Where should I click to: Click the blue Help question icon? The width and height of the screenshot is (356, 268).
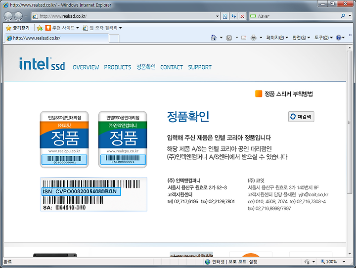pos(339,38)
